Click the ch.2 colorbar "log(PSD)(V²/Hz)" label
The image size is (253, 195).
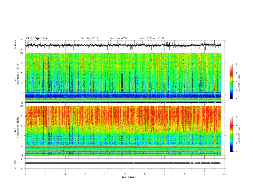[239, 136]
